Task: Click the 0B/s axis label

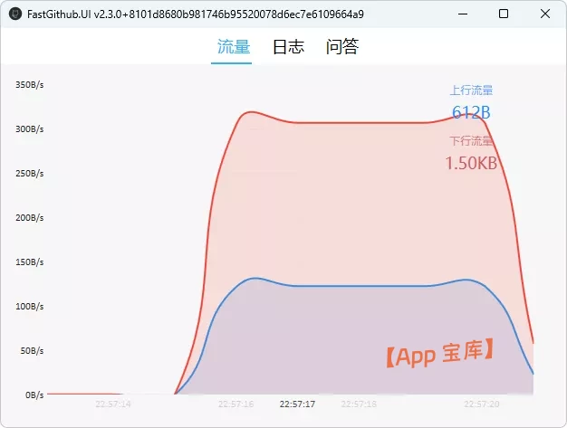Action: pyautogui.click(x=34, y=395)
